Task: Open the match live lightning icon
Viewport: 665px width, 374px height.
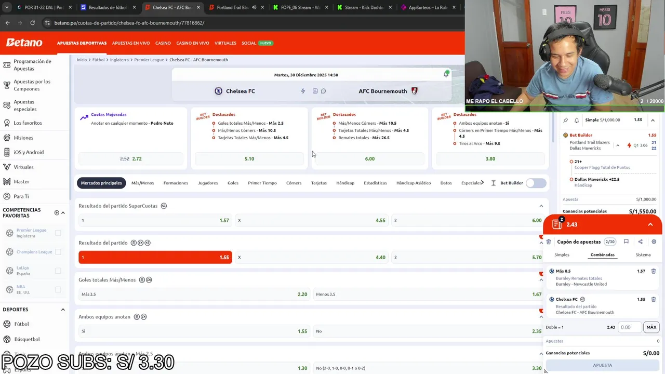Action: [x=303, y=91]
